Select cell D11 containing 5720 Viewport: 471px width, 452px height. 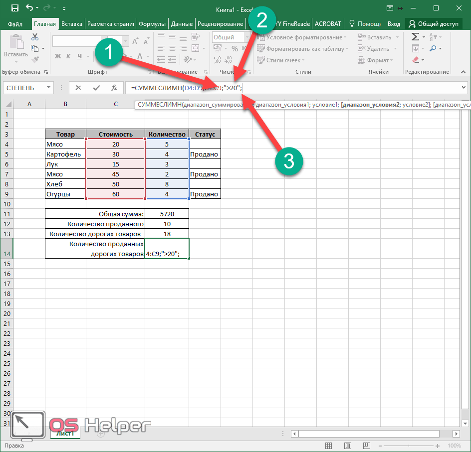pyautogui.click(x=167, y=214)
